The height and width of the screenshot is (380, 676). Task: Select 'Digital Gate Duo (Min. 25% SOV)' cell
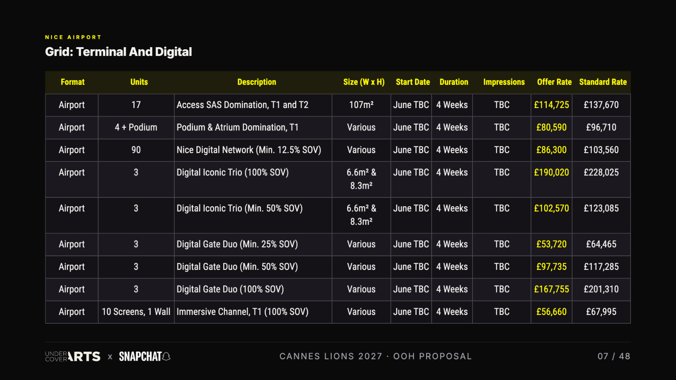(x=253, y=245)
